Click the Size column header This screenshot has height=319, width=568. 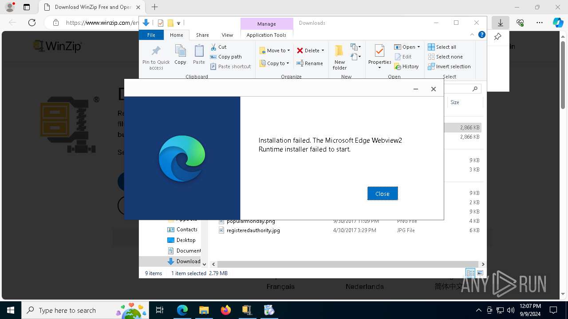(464, 102)
